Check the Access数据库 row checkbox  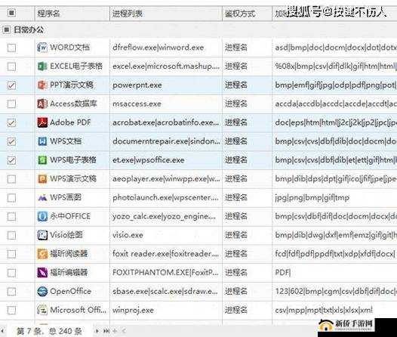(11, 104)
